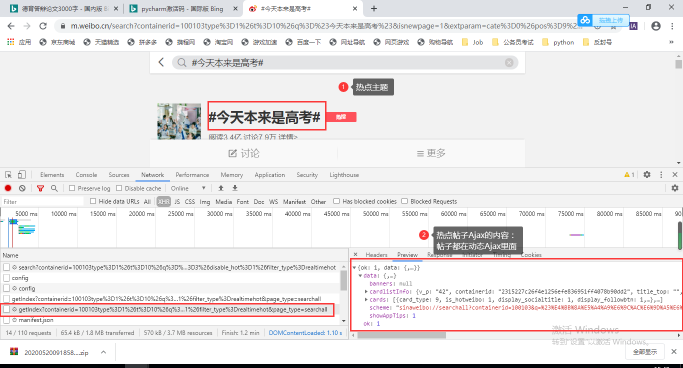Enable Hide data URLs

pos(93,201)
